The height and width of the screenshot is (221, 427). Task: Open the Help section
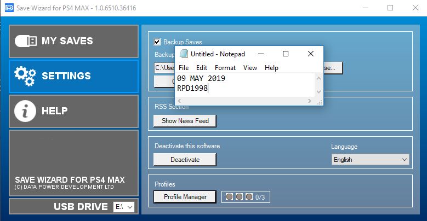(74, 111)
